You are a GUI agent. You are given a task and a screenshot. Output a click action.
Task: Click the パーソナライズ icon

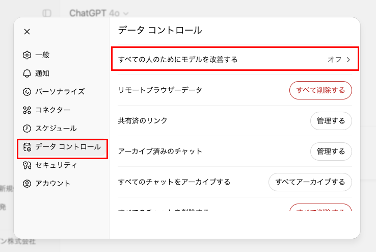point(27,92)
